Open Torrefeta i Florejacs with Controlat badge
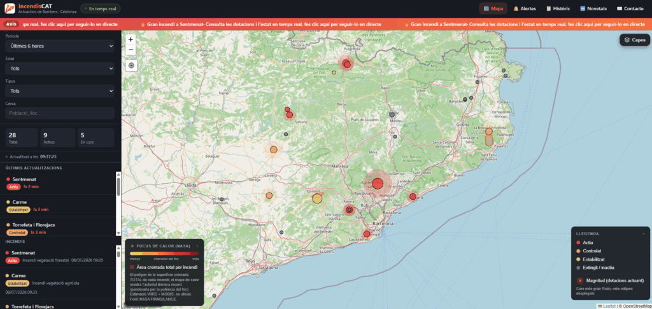652x309 pixels. click(58, 228)
